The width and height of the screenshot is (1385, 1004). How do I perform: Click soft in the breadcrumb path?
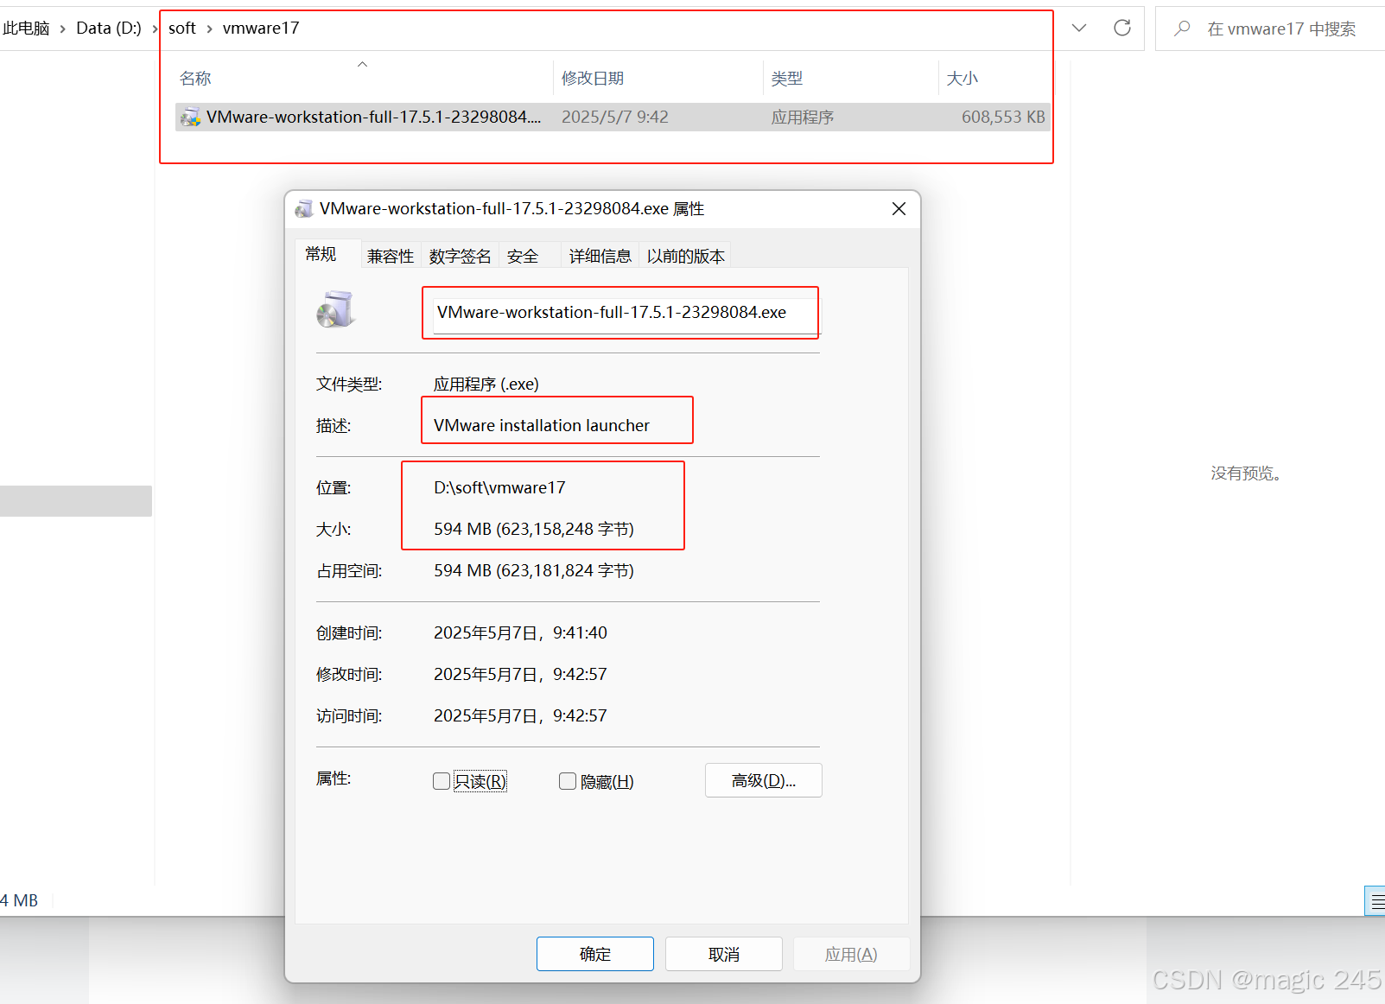click(182, 29)
